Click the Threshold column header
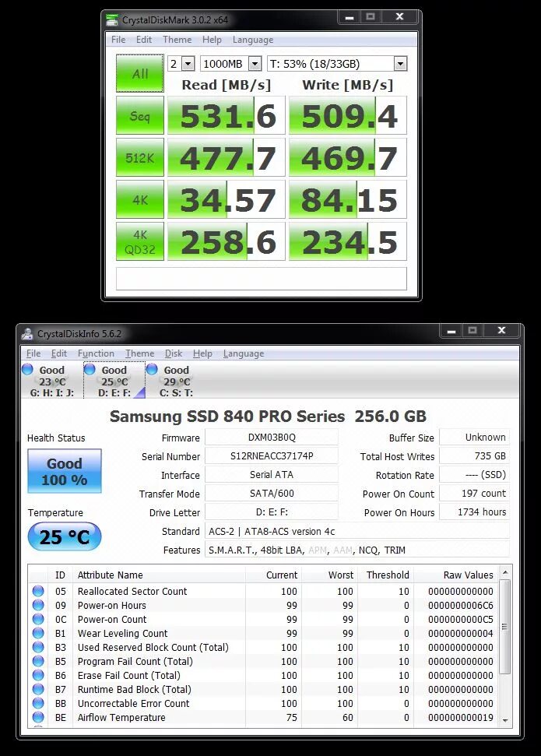Screen dimensions: 541x756 pyautogui.click(x=385, y=575)
